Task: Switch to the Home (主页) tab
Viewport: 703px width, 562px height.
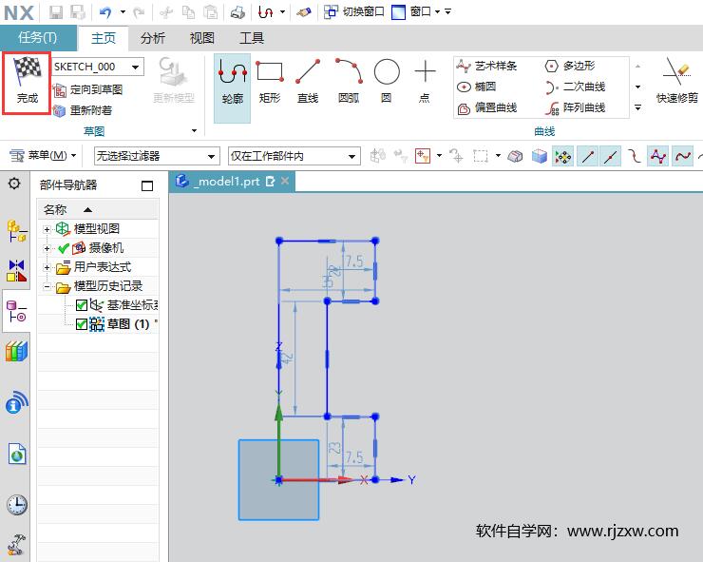Action: [104, 38]
